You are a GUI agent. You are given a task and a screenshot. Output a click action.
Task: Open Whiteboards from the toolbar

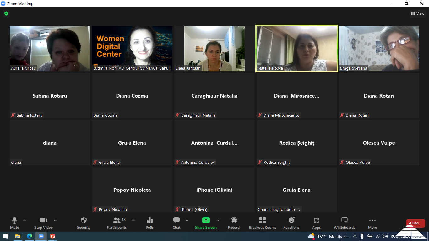345,221
